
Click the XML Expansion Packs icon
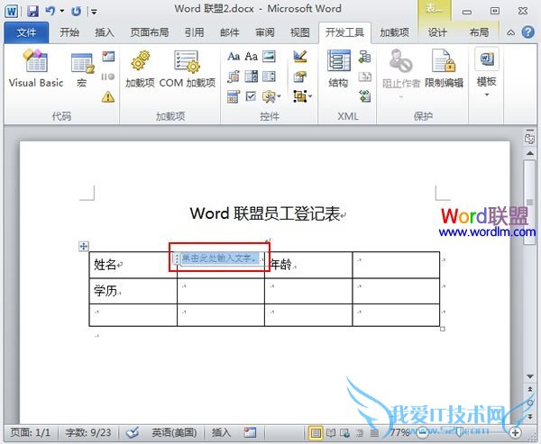pyautogui.click(x=364, y=96)
